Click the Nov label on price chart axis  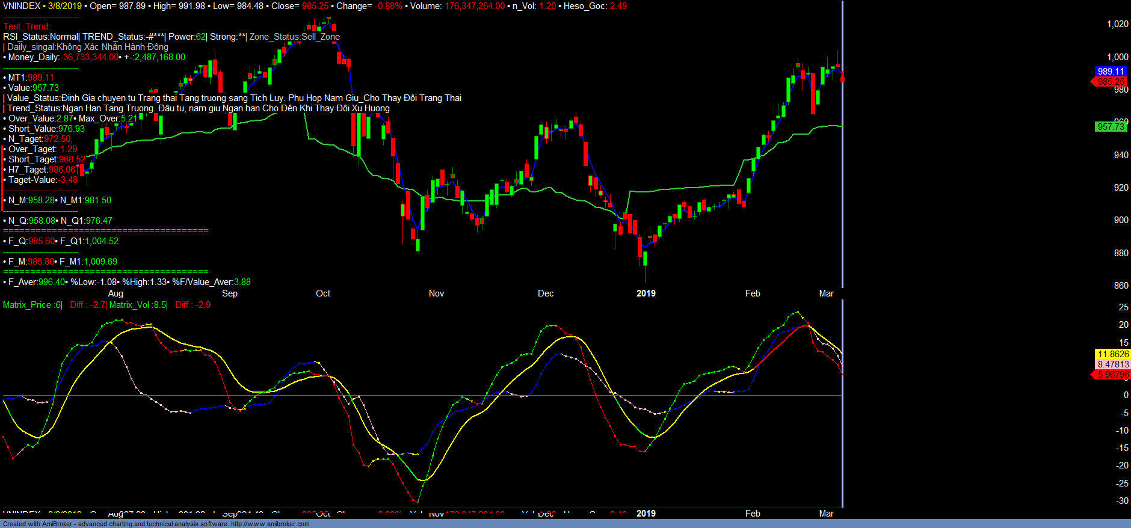(436, 293)
